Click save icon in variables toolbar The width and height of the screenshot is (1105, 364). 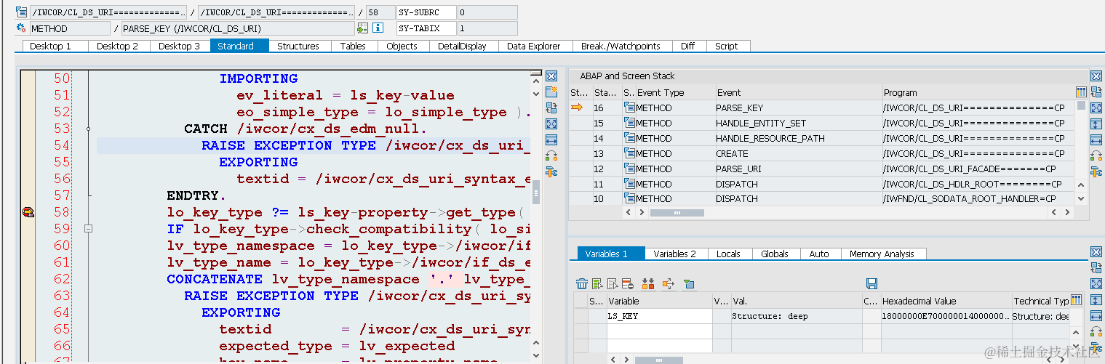(871, 283)
